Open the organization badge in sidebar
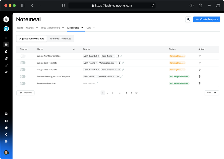 [x=6, y=29]
